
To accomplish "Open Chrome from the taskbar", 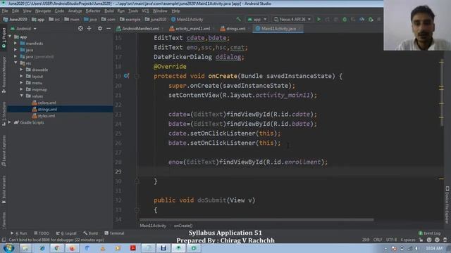I will coord(57,248).
